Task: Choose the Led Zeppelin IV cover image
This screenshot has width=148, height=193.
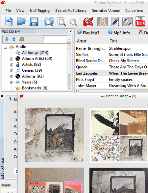Action: (x=55, y=135)
